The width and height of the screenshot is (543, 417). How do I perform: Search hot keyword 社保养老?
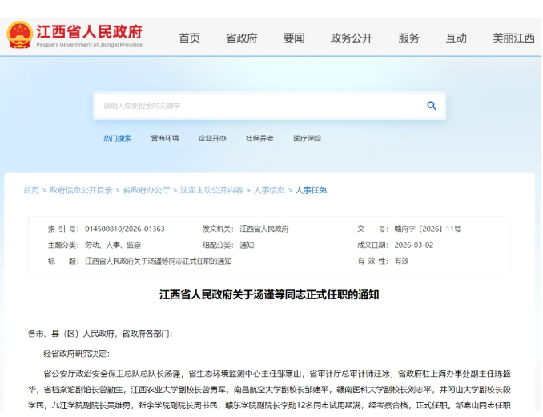(x=259, y=138)
